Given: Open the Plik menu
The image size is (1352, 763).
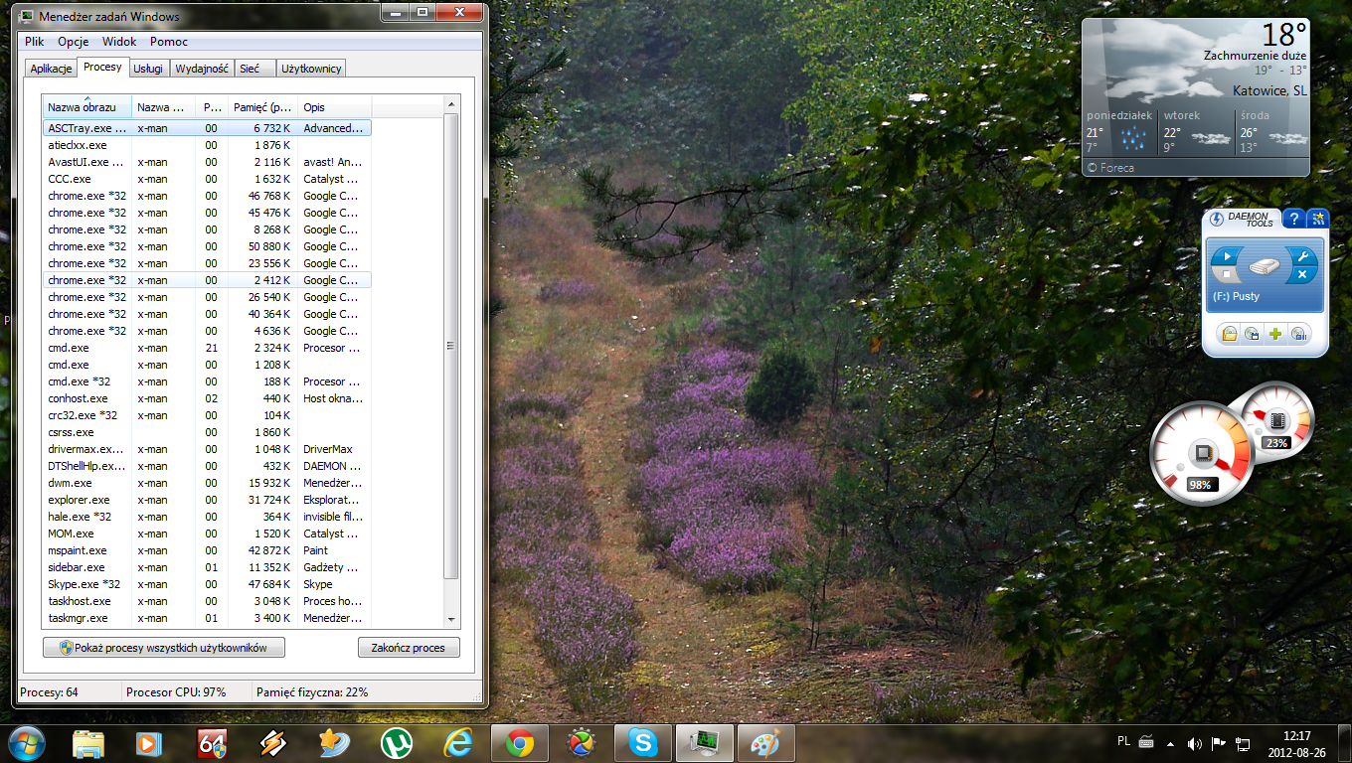Looking at the screenshot, I should [35, 42].
